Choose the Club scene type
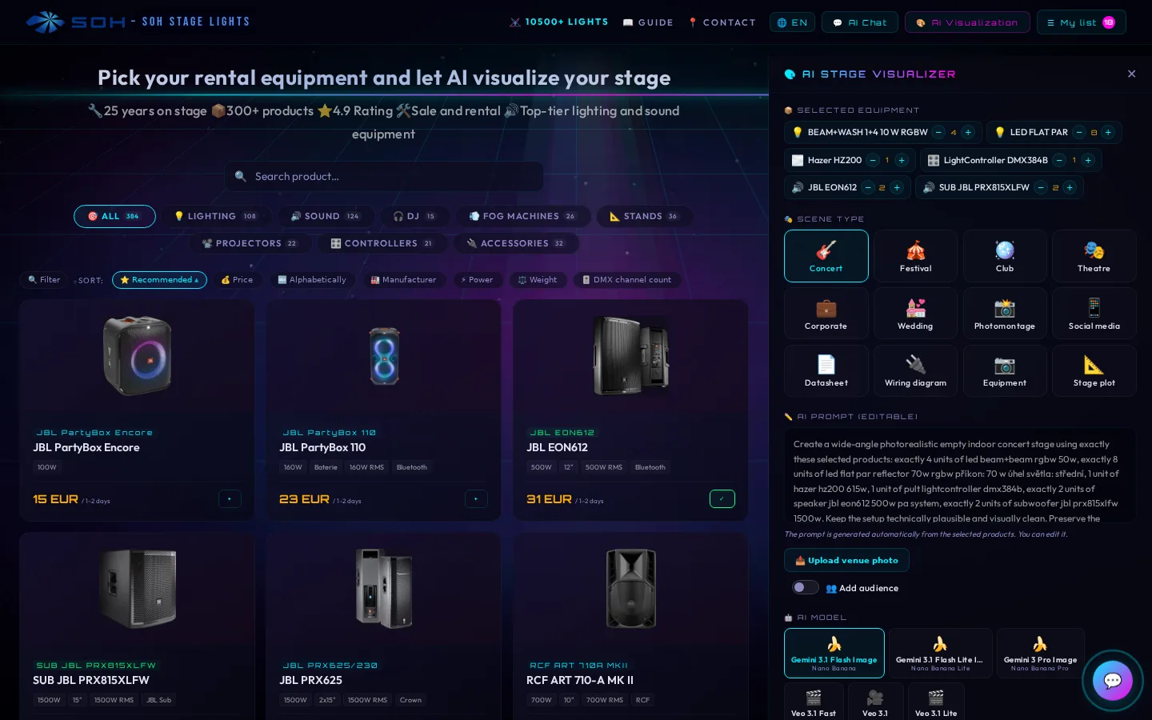Screen dimensions: 1152x720 coord(1005,256)
